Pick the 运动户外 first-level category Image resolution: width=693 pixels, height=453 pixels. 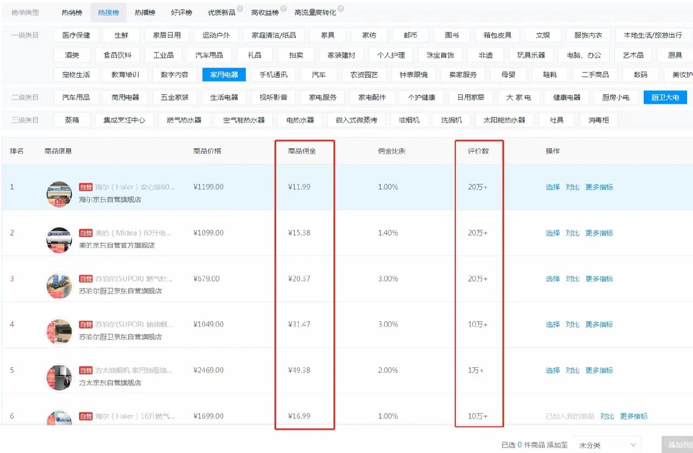(216, 35)
